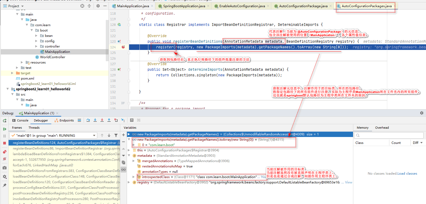Image resolution: width=426 pixels, height=204 pixels.
Task: Click the gutter class icon on line 120
Action: click(x=119, y=25)
